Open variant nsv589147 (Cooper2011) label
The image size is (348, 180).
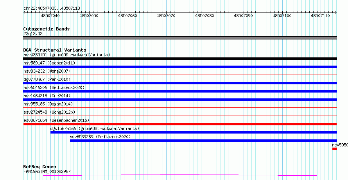tap(49, 63)
